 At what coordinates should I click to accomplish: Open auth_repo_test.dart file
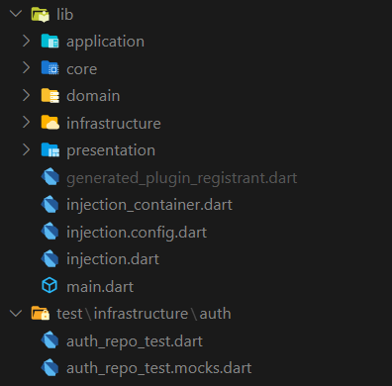click(135, 341)
